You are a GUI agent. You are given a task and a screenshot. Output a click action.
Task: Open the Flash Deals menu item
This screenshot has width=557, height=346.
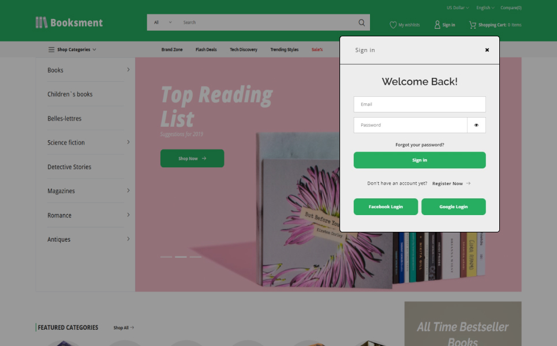click(x=206, y=50)
